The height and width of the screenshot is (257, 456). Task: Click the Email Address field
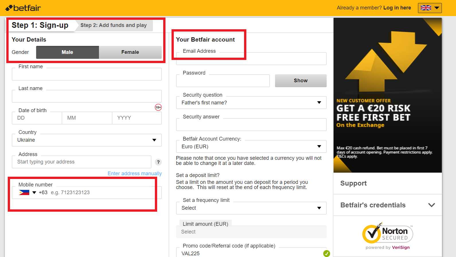click(251, 59)
